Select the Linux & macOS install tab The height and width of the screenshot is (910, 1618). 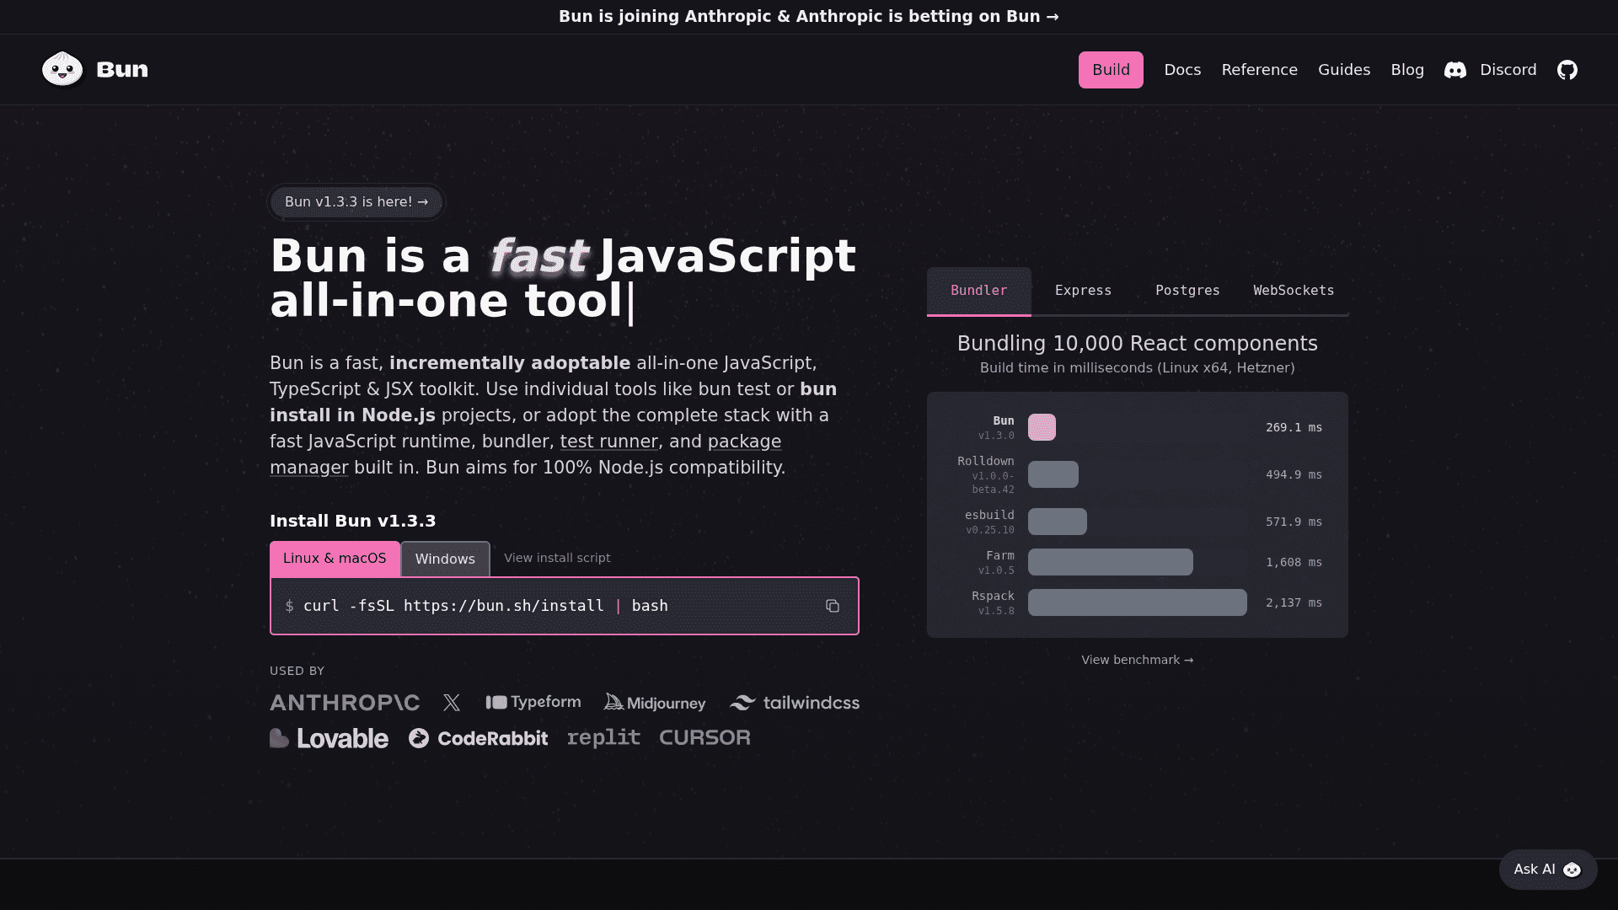[x=335, y=559]
